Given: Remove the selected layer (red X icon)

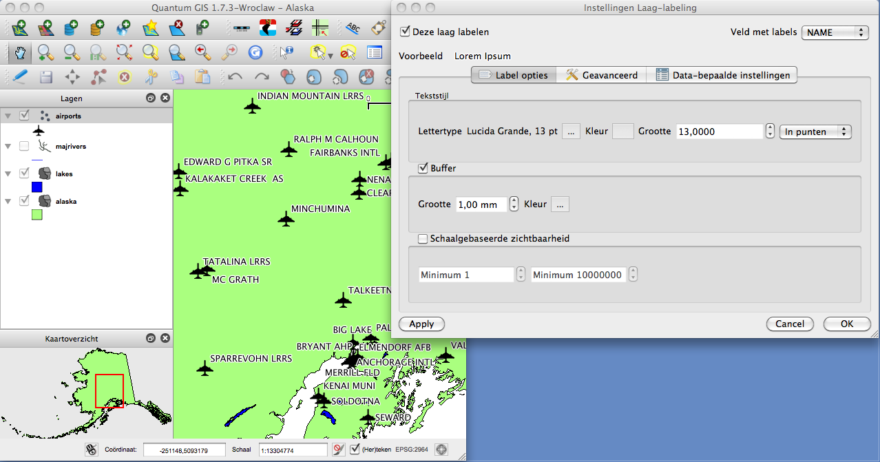Looking at the screenshot, I should coord(177,28).
